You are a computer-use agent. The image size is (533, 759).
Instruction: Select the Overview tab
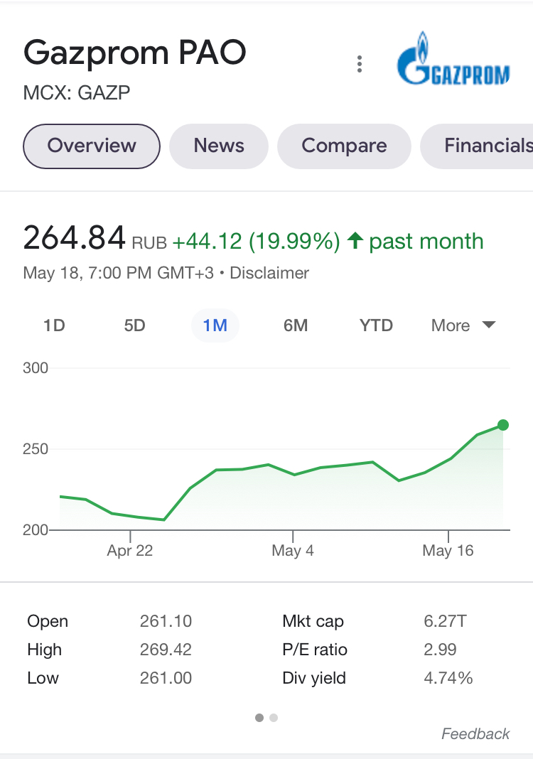92,146
